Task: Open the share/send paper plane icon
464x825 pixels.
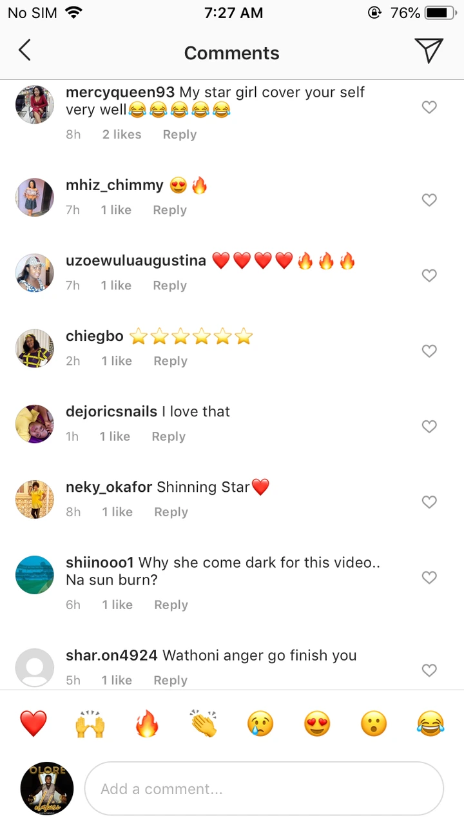Action: [429, 50]
